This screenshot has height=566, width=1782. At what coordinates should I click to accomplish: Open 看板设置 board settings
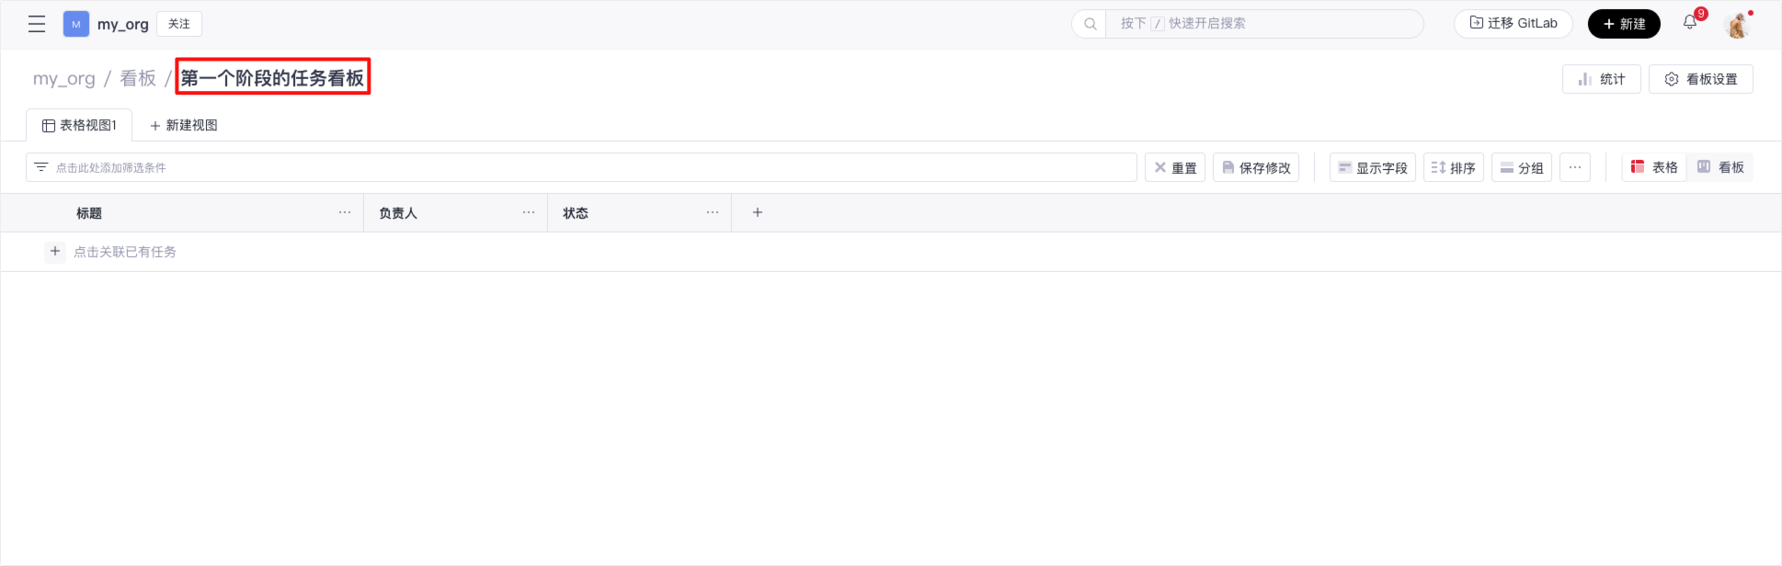[1700, 79]
